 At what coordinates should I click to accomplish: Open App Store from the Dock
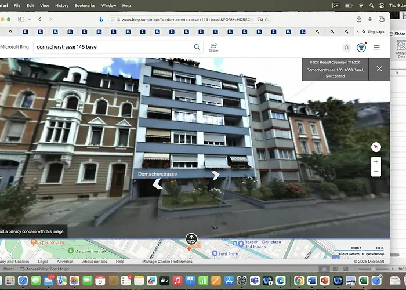pyautogui.click(x=229, y=280)
